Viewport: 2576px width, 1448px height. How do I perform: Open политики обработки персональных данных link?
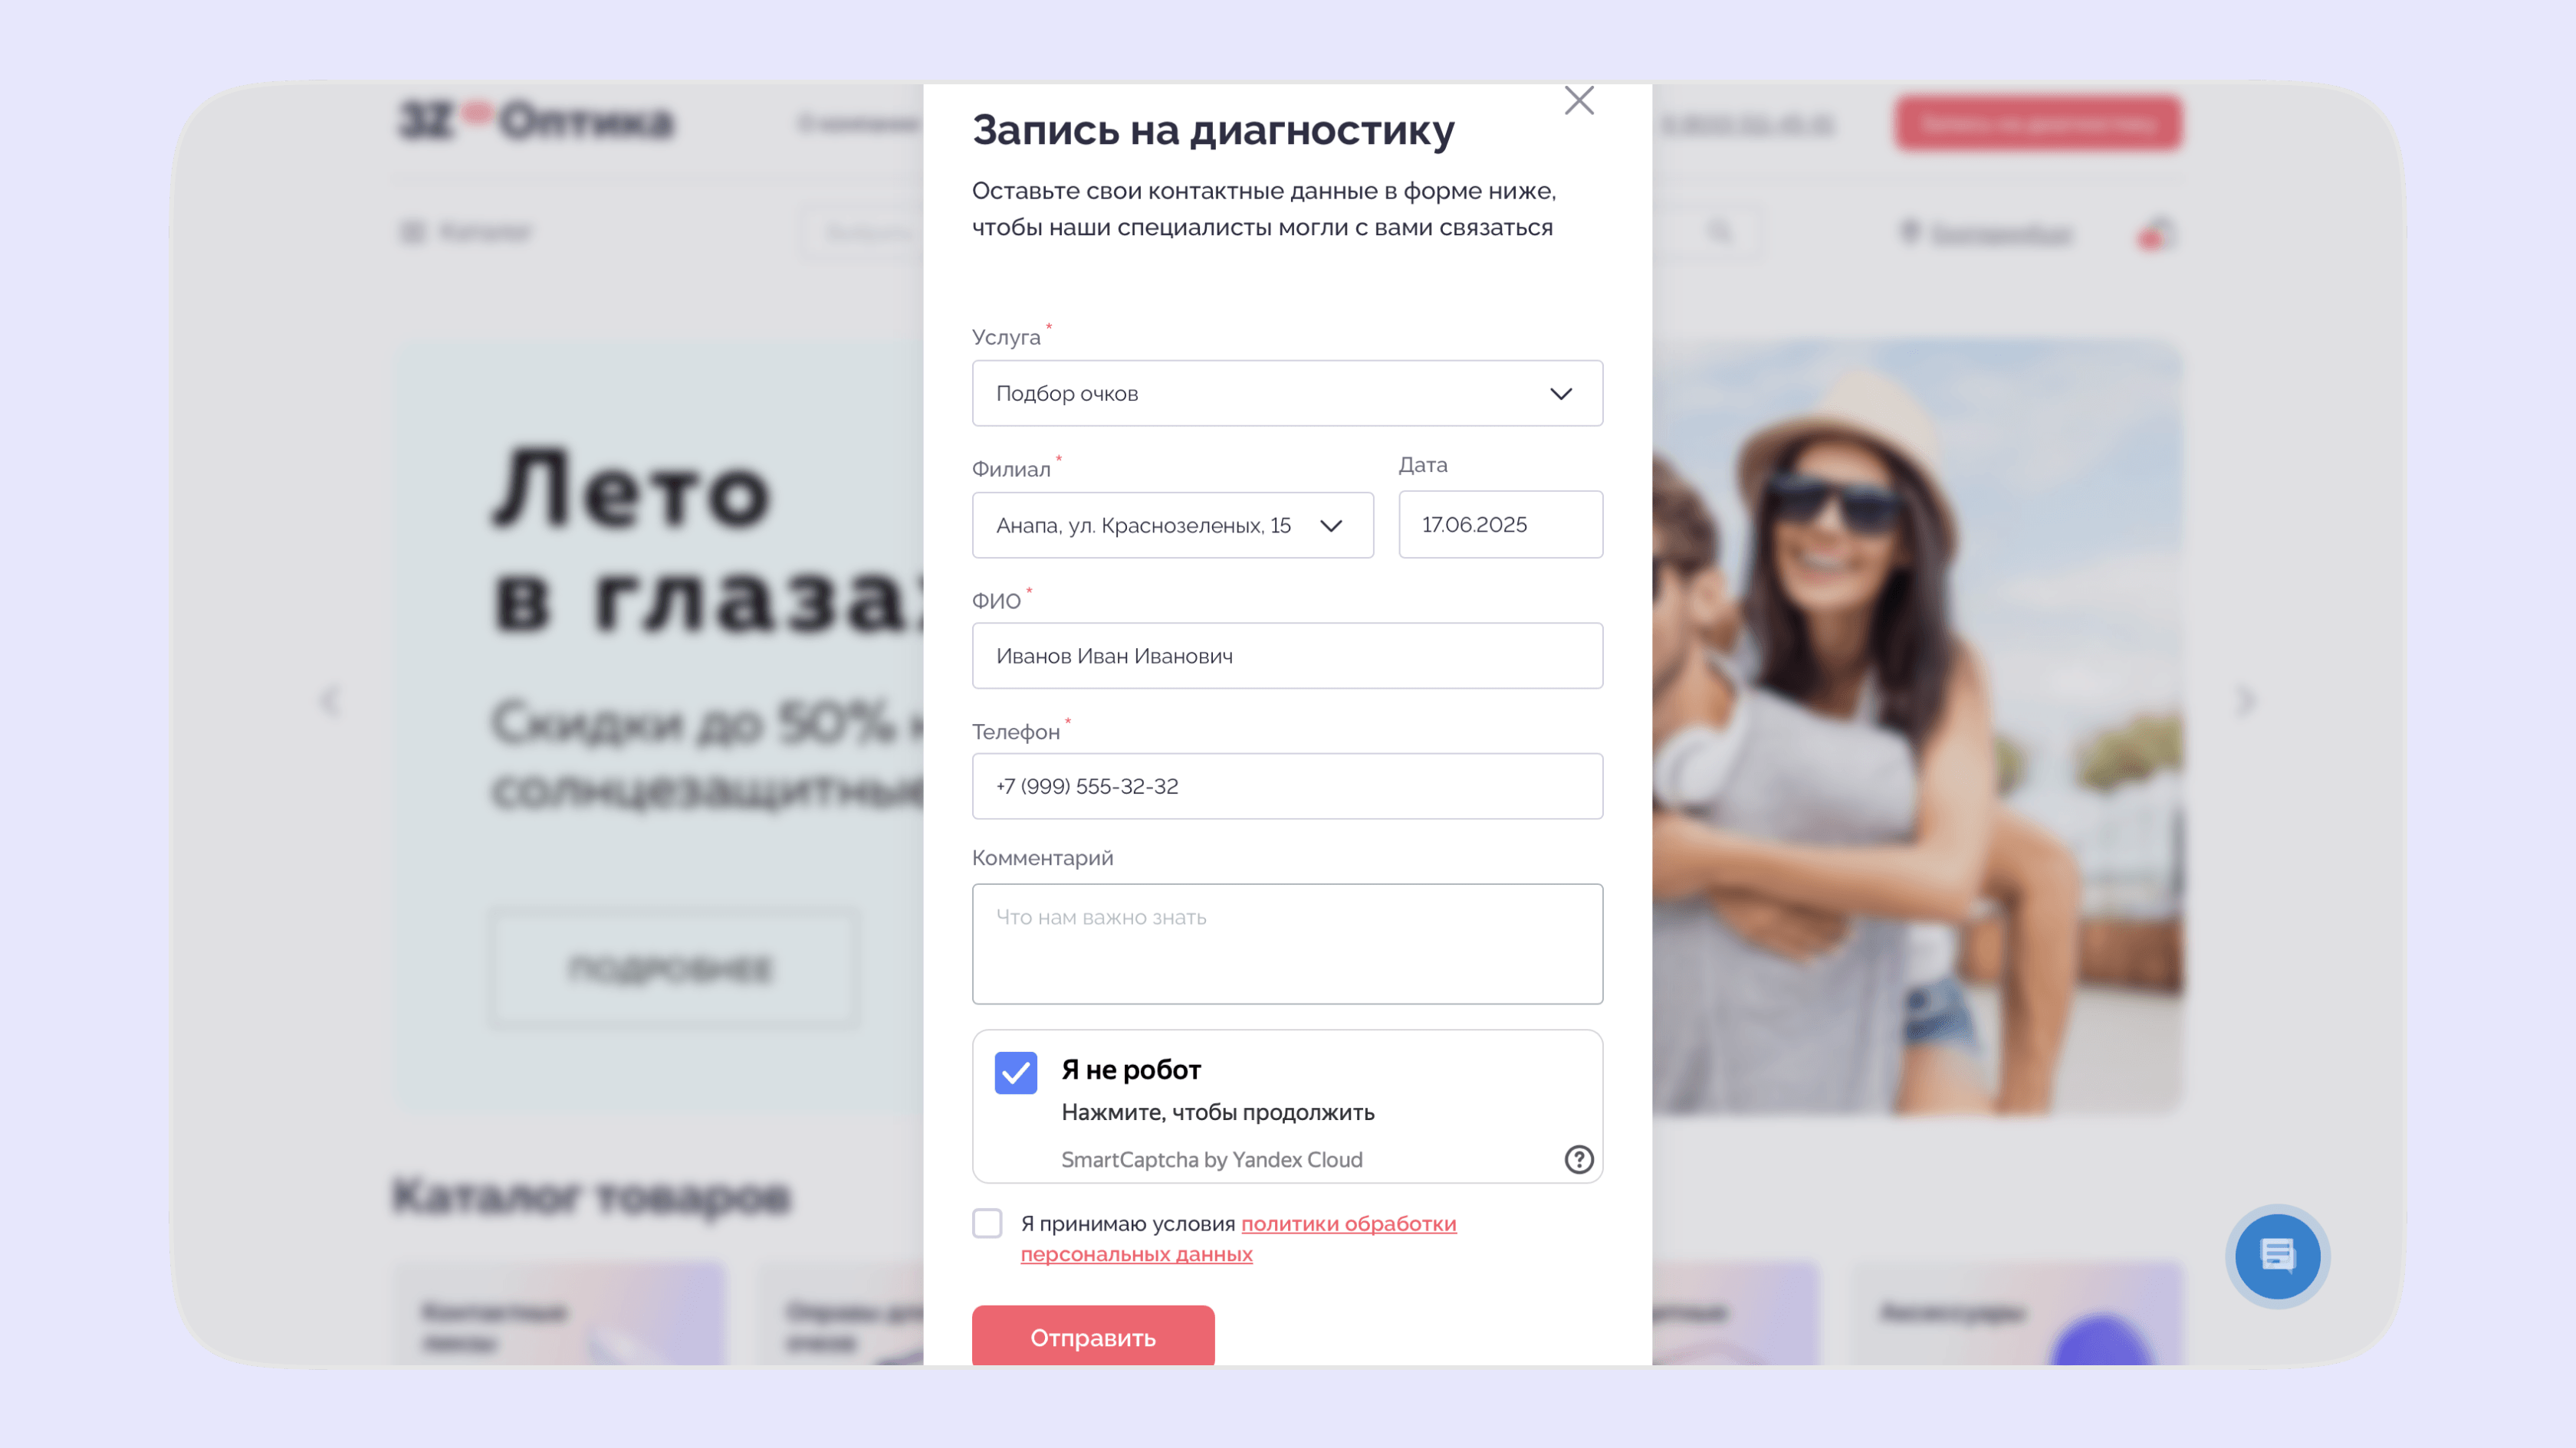1238,1238
